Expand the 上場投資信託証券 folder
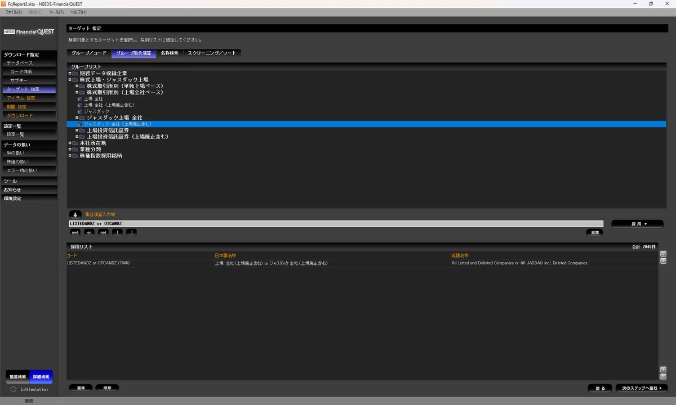Viewport: 676px width, 405px height. (77, 130)
